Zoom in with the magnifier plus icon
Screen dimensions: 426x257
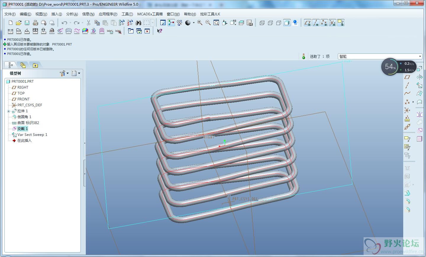(x=200, y=23)
